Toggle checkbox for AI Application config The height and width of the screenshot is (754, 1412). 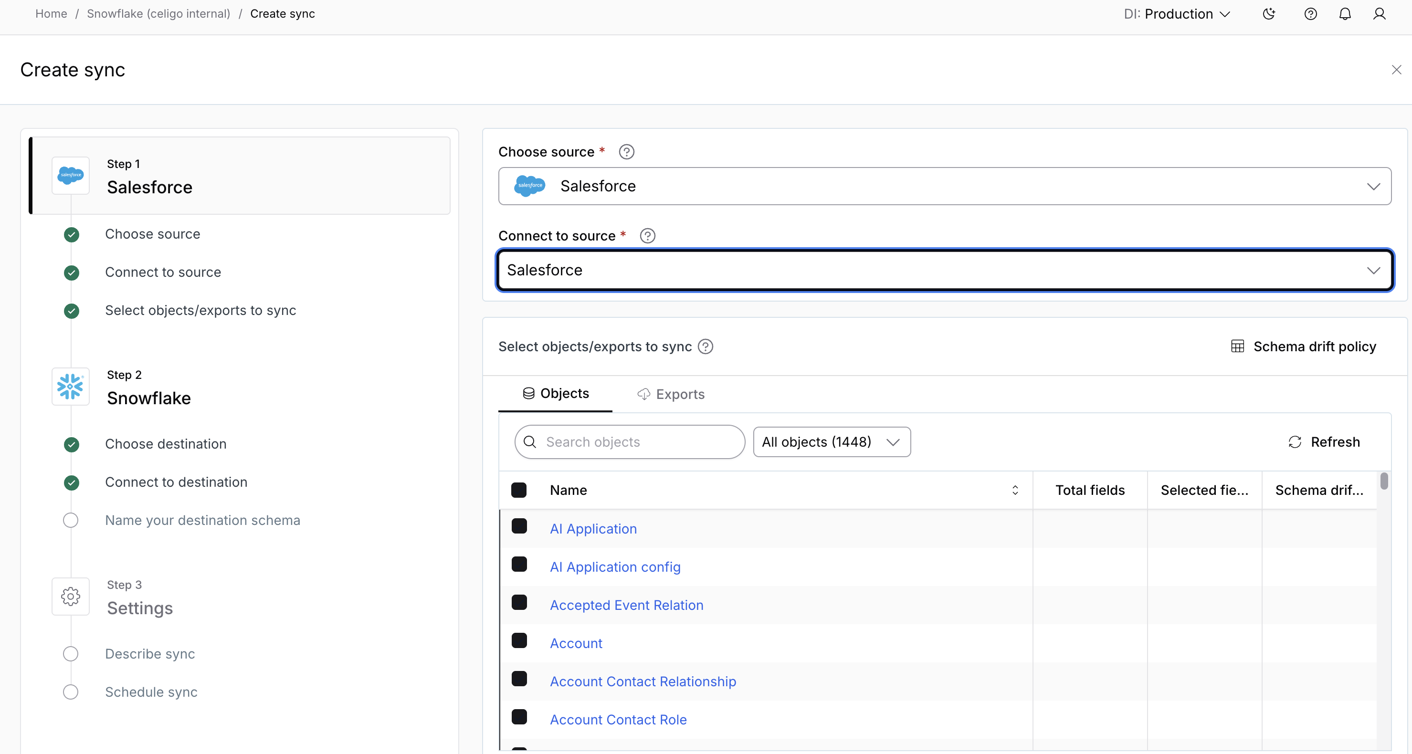pyautogui.click(x=519, y=565)
